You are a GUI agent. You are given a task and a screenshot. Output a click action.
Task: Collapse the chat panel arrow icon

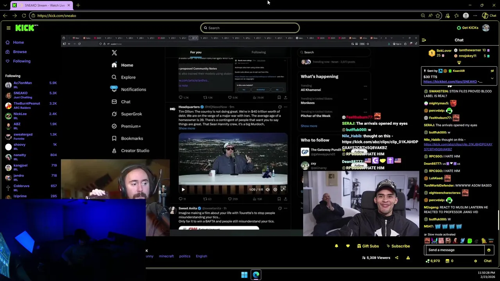point(424,40)
